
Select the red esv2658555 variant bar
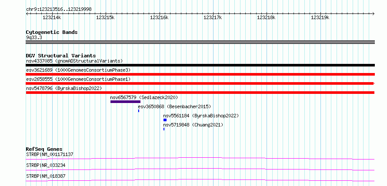pyautogui.click(x=200, y=83)
